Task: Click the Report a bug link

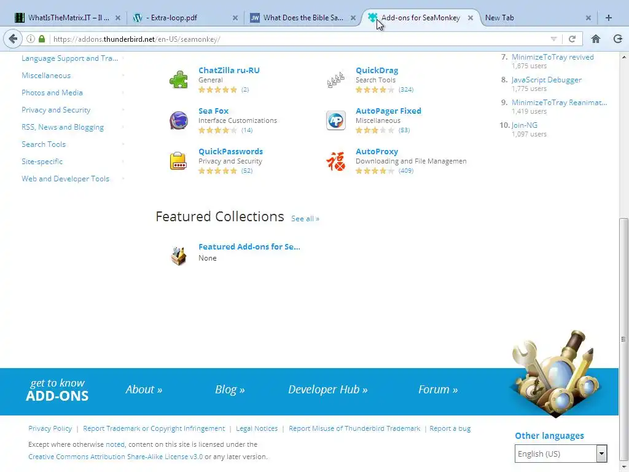Action: point(450,428)
